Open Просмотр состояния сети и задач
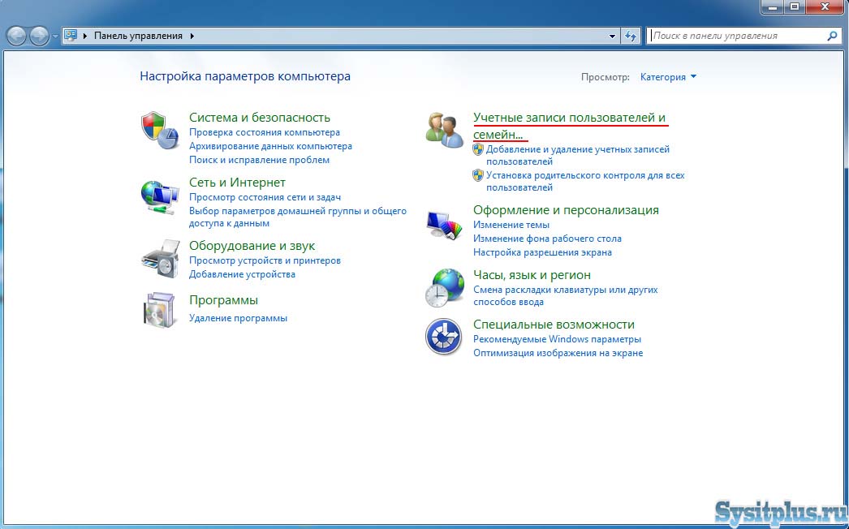Screen dimensions: 849x529 265,197
